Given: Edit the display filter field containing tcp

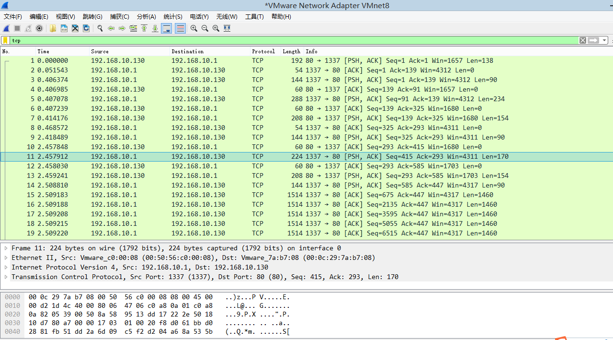Looking at the screenshot, I should point(294,40).
